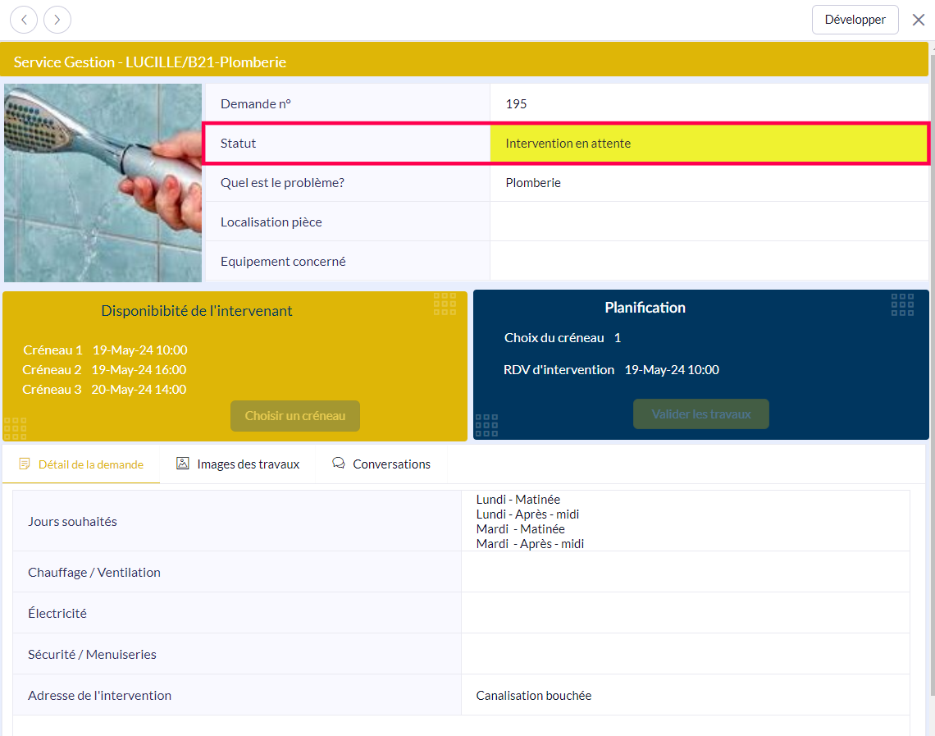Go to the next record arrow

tap(57, 20)
